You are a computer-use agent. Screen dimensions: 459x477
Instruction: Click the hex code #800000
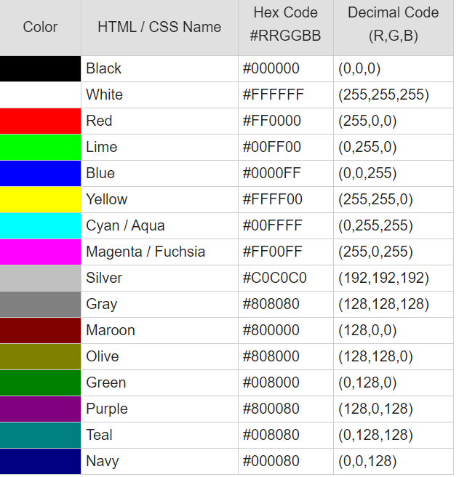(271, 330)
